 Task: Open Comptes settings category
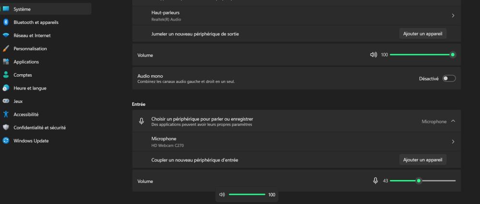(x=23, y=75)
